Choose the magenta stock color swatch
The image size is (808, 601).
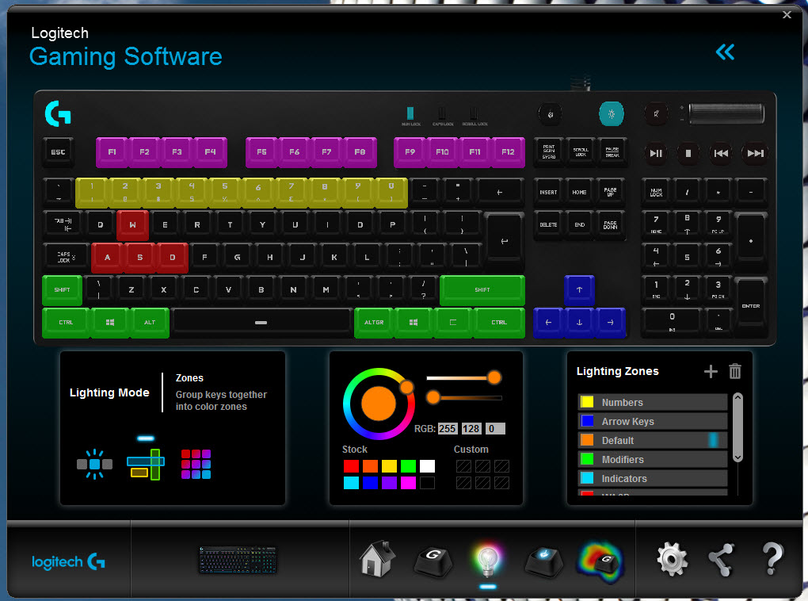[408, 483]
